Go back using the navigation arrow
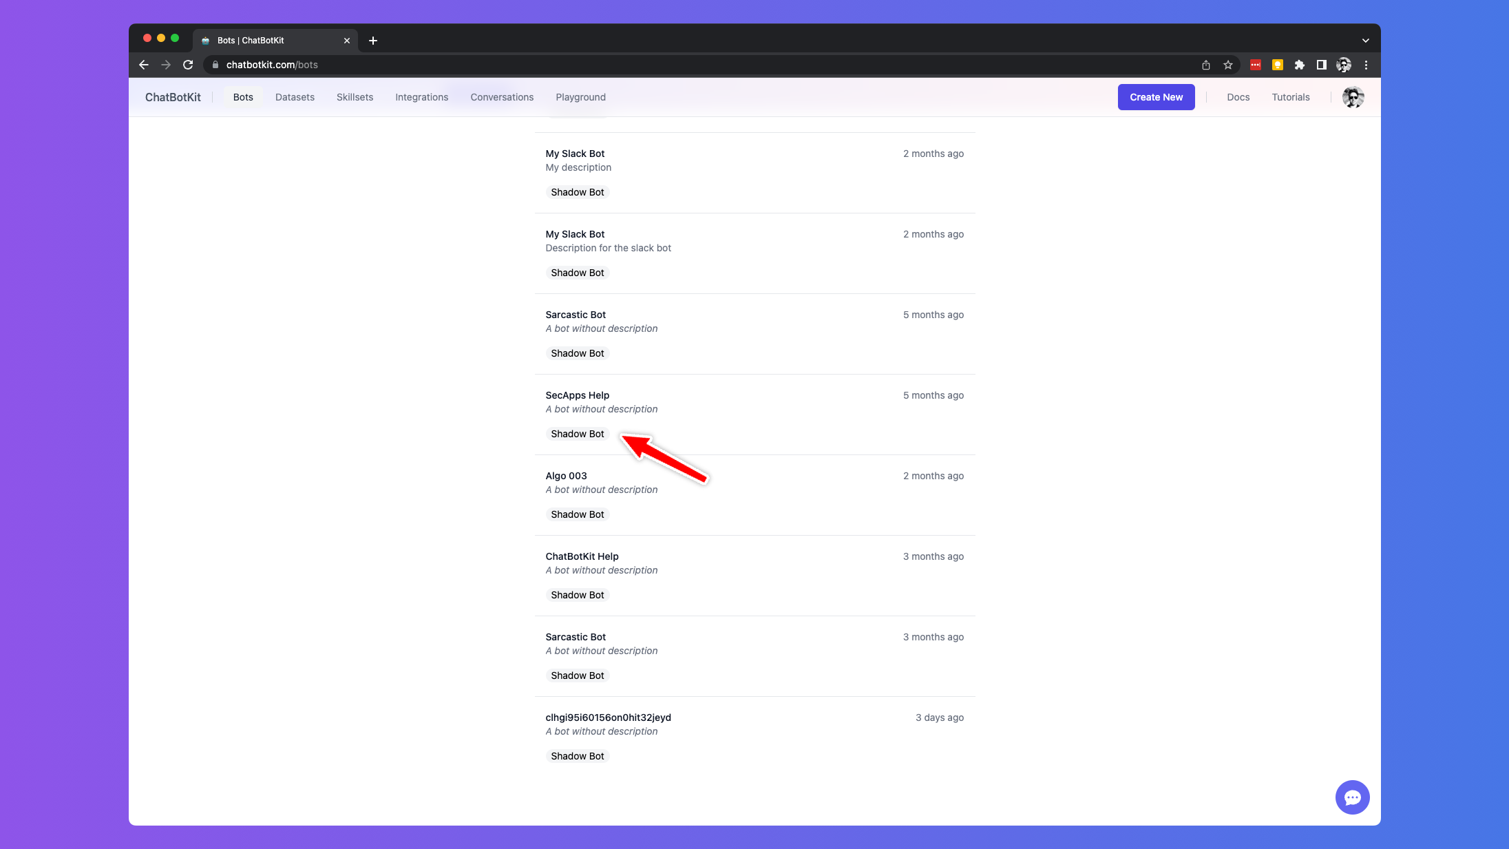The image size is (1509, 849). click(x=144, y=65)
